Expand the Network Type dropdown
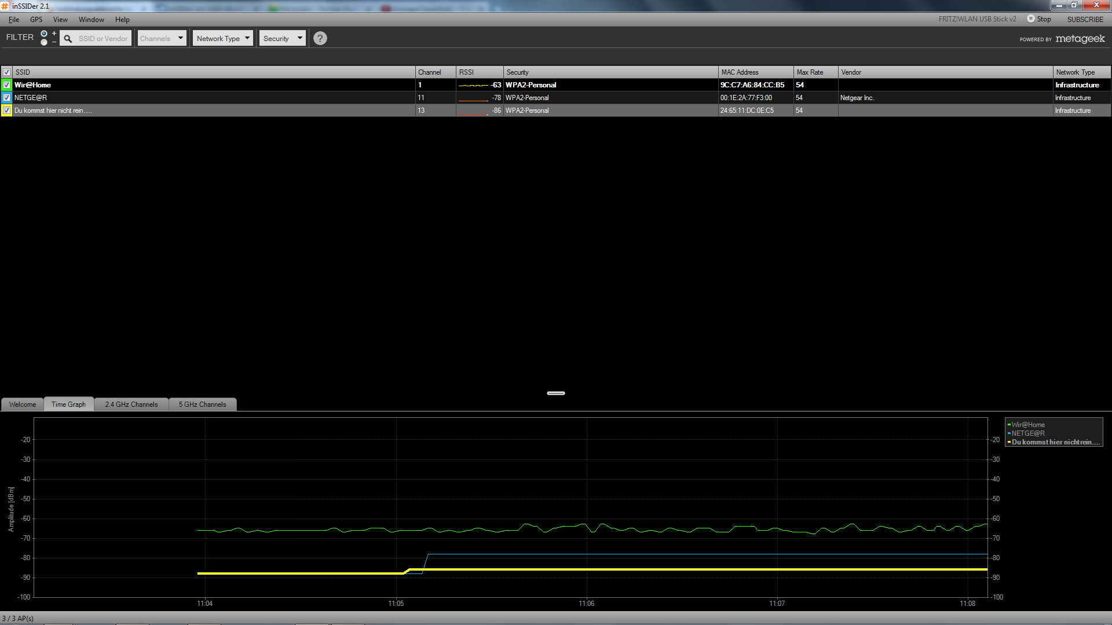Image resolution: width=1112 pixels, height=625 pixels. [222, 38]
